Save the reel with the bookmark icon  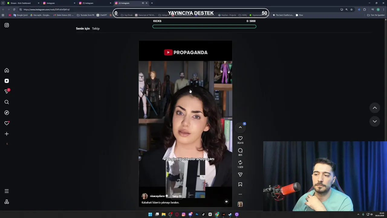(x=240, y=184)
